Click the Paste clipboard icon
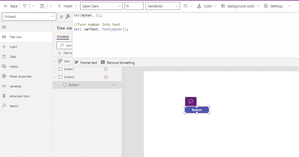 [x=42, y=6]
